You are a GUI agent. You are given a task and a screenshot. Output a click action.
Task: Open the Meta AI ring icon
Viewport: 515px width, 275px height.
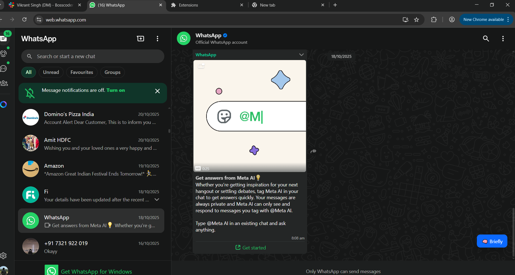[x=4, y=104]
